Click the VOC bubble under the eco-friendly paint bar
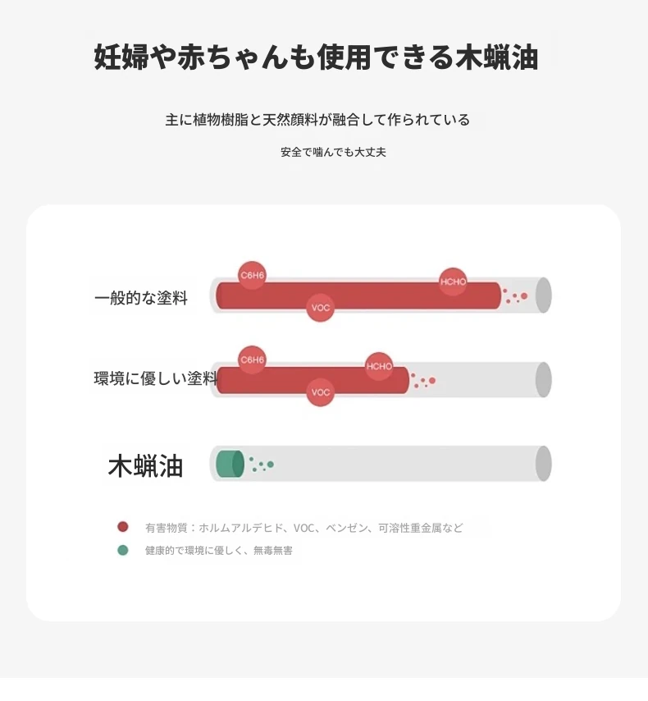This screenshot has height=701, width=648. coord(321,392)
